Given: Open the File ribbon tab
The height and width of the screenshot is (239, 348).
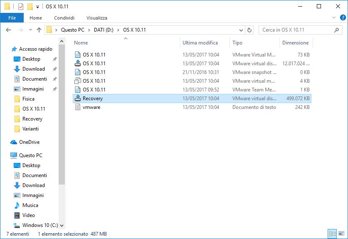Looking at the screenshot, I should [x=12, y=18].
